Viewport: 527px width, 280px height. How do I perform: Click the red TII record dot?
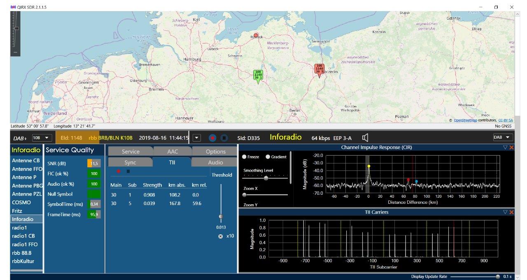(119, 171)
